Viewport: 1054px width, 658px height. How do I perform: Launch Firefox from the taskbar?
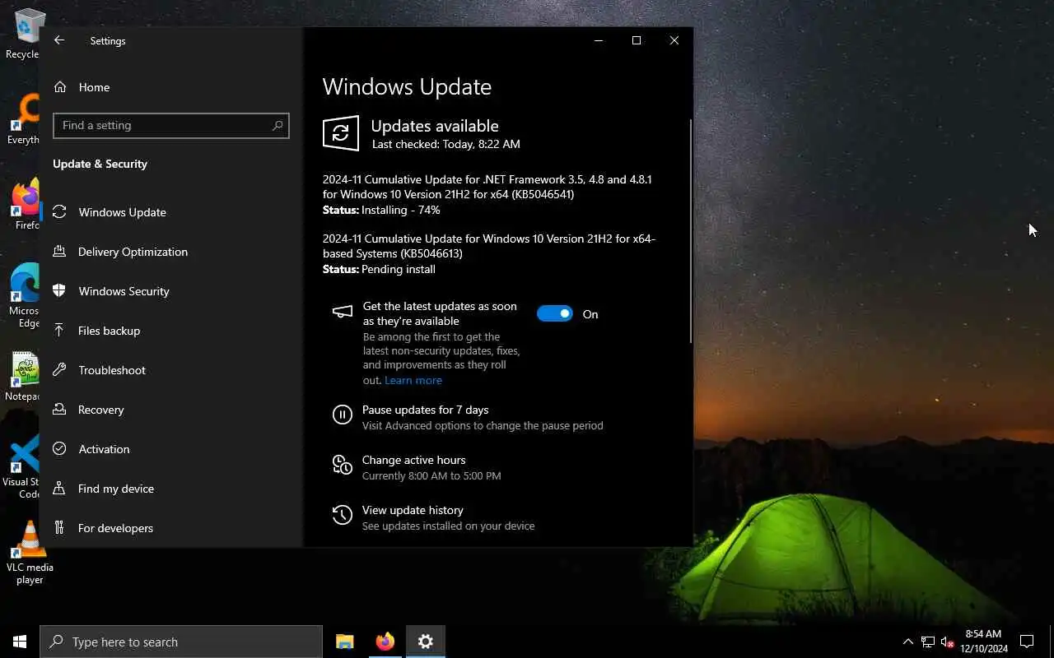click(x=385, y=642)
